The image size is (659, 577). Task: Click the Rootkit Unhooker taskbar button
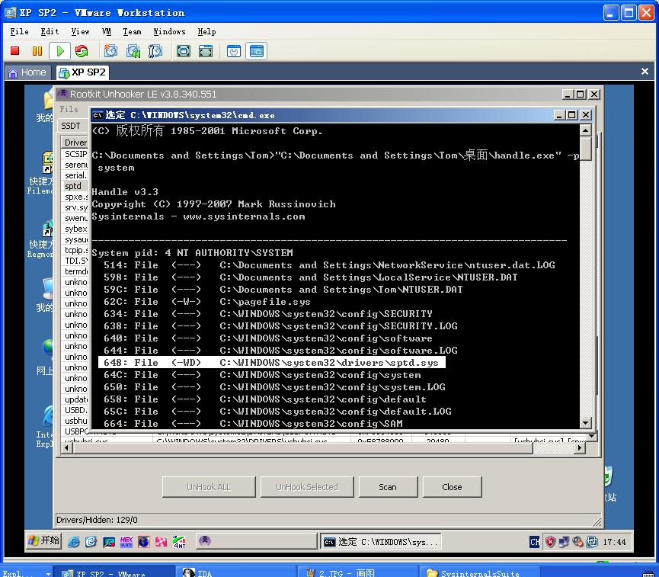click(x=256, y=541)
